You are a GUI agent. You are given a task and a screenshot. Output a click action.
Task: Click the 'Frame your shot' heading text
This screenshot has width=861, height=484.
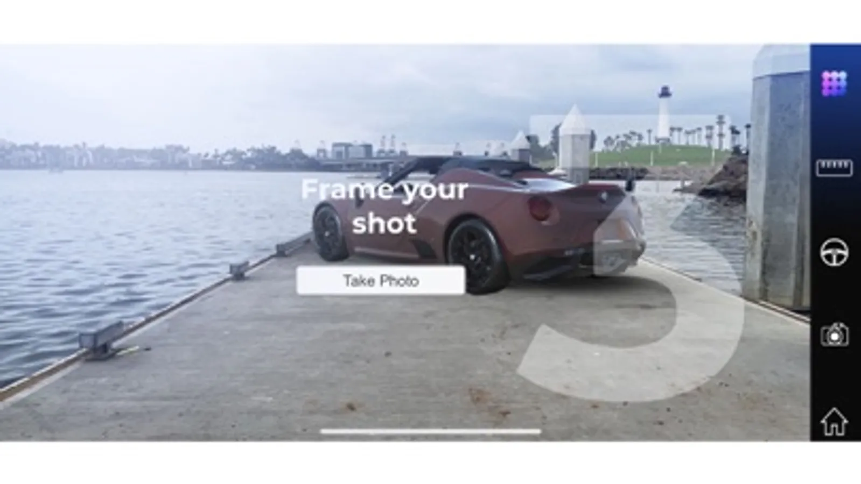click(384, 206)
